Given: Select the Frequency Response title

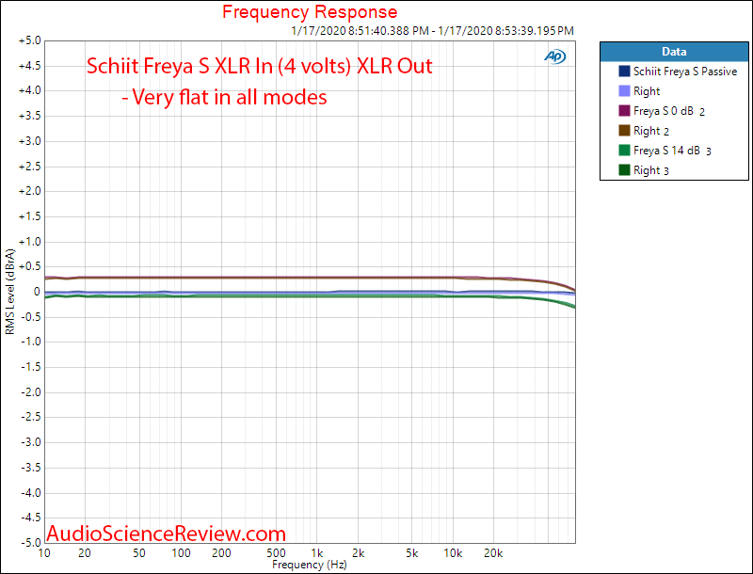Looking at the screenshot, I should coord(310,12).
